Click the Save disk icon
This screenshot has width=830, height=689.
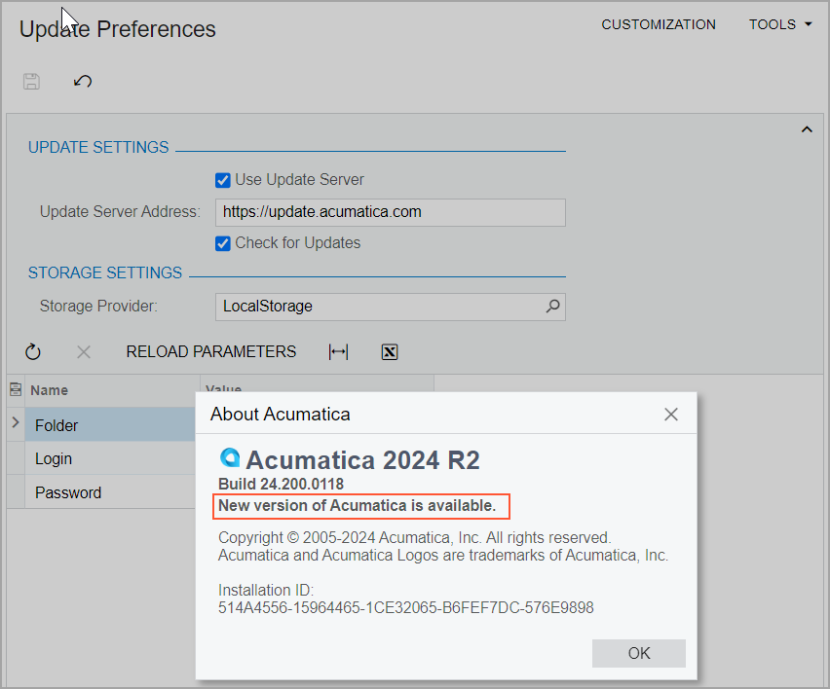[x=31, y=82]
